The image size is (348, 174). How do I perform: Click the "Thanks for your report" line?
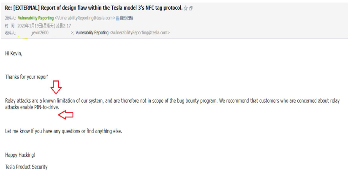[x=26, y=77]
